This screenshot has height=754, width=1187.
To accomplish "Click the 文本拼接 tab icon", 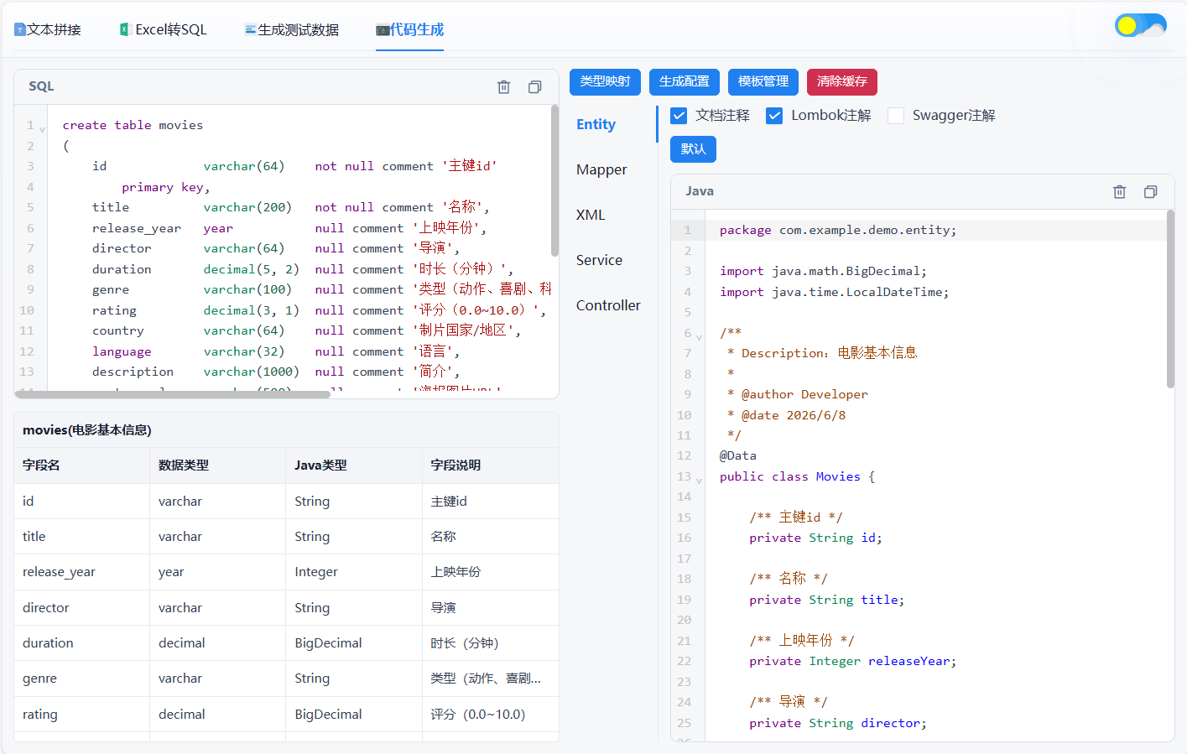I will tap(20, 29).
